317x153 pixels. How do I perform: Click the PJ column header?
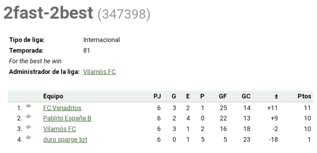click(x=158, y=96)
